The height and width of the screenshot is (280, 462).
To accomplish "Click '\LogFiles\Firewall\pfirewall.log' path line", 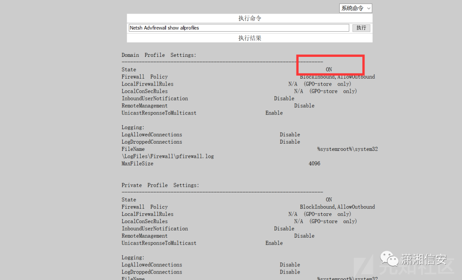I will point(168,156).
